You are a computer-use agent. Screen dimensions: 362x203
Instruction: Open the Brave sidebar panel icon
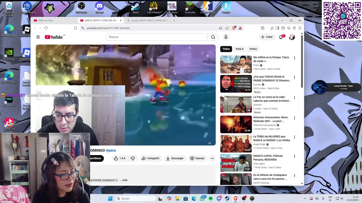tap(277, 28)
